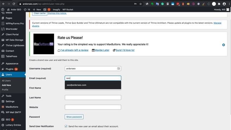Open WP Mail SMTP sidebar item
The width and height of the screenshot is (231, 130).
coord(13,112)
